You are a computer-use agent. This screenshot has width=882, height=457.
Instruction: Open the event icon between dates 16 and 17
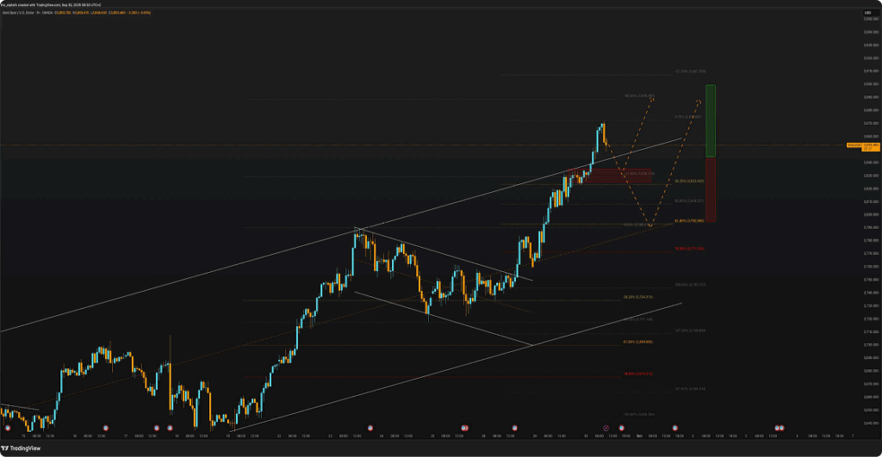click(x=105, y=428)
